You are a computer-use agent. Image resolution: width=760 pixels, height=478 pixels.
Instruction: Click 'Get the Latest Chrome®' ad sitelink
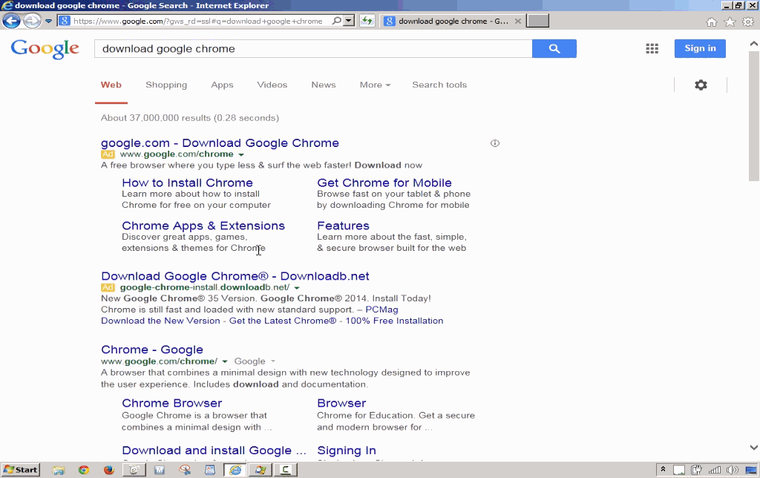click(283, 321)
